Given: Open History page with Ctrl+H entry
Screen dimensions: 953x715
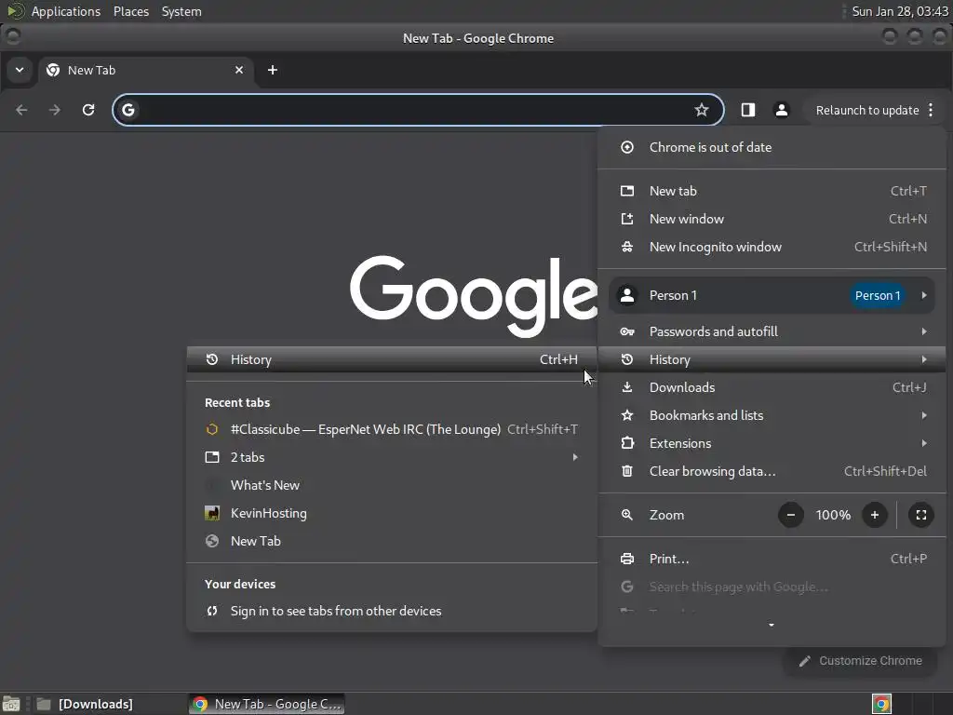Looking at the screenshot, I should (392, 359).
